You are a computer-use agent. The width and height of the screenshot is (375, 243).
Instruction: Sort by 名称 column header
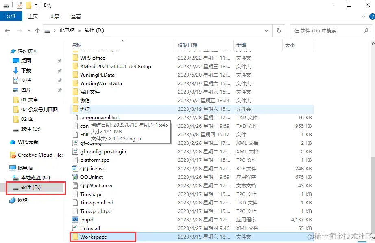pyautogui.click(x=76, y=45)
